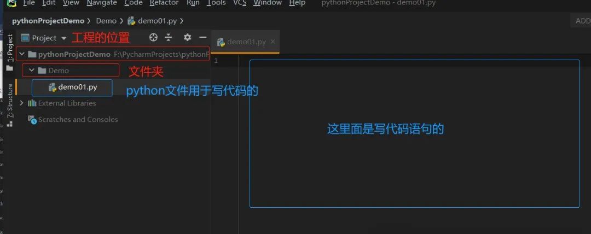Close the demo01.py editor tab
The height and width of the screenshot is (234, 591).
pos(273,42)
